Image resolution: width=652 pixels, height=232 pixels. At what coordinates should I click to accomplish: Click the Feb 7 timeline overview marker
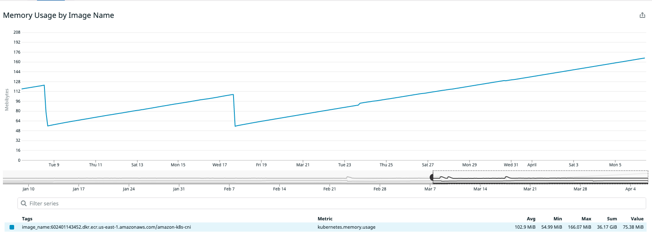(x=229, y=189)
